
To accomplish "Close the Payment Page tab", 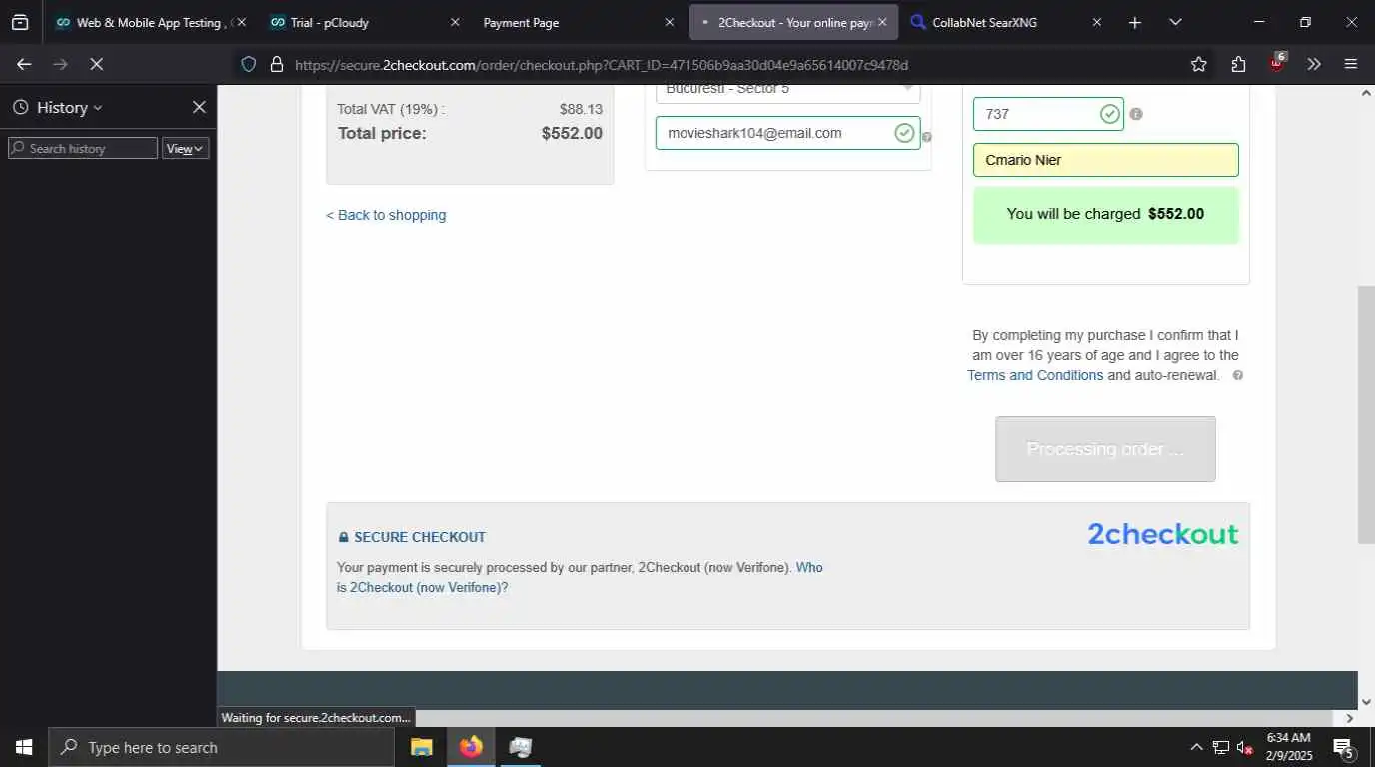I will 669,22.
